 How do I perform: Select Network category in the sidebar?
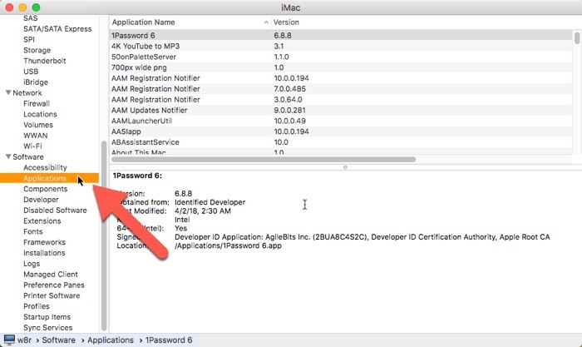pyautogui.click(x=27, y=93)
